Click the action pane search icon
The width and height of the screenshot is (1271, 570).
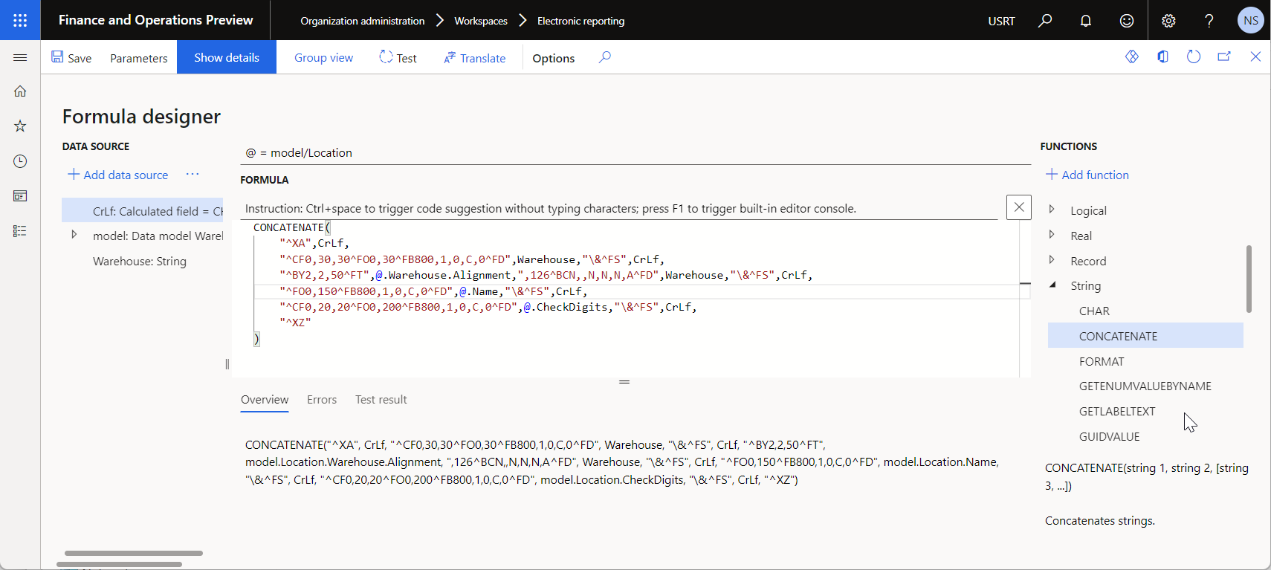(605, 57)
